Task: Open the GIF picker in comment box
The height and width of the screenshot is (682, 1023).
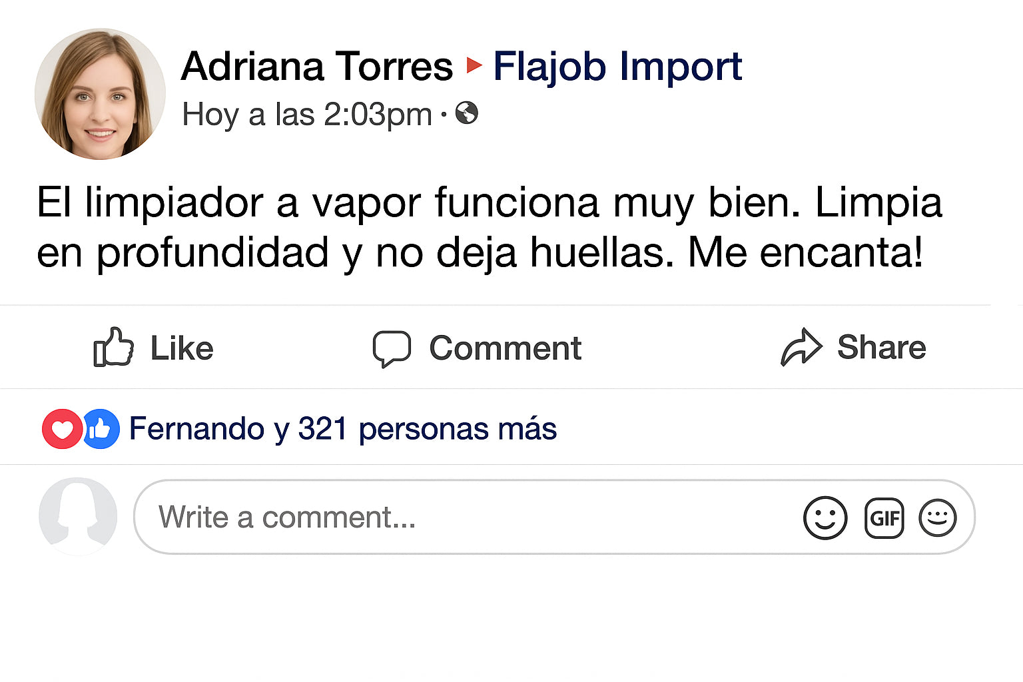Action: (884, 517)
